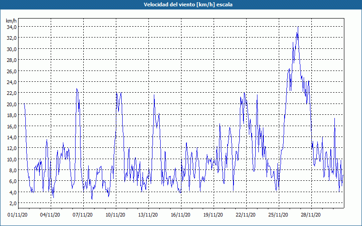Click the '28/11/20' date label
Screen dimensions: 362x226
click(x=311, y=215)
